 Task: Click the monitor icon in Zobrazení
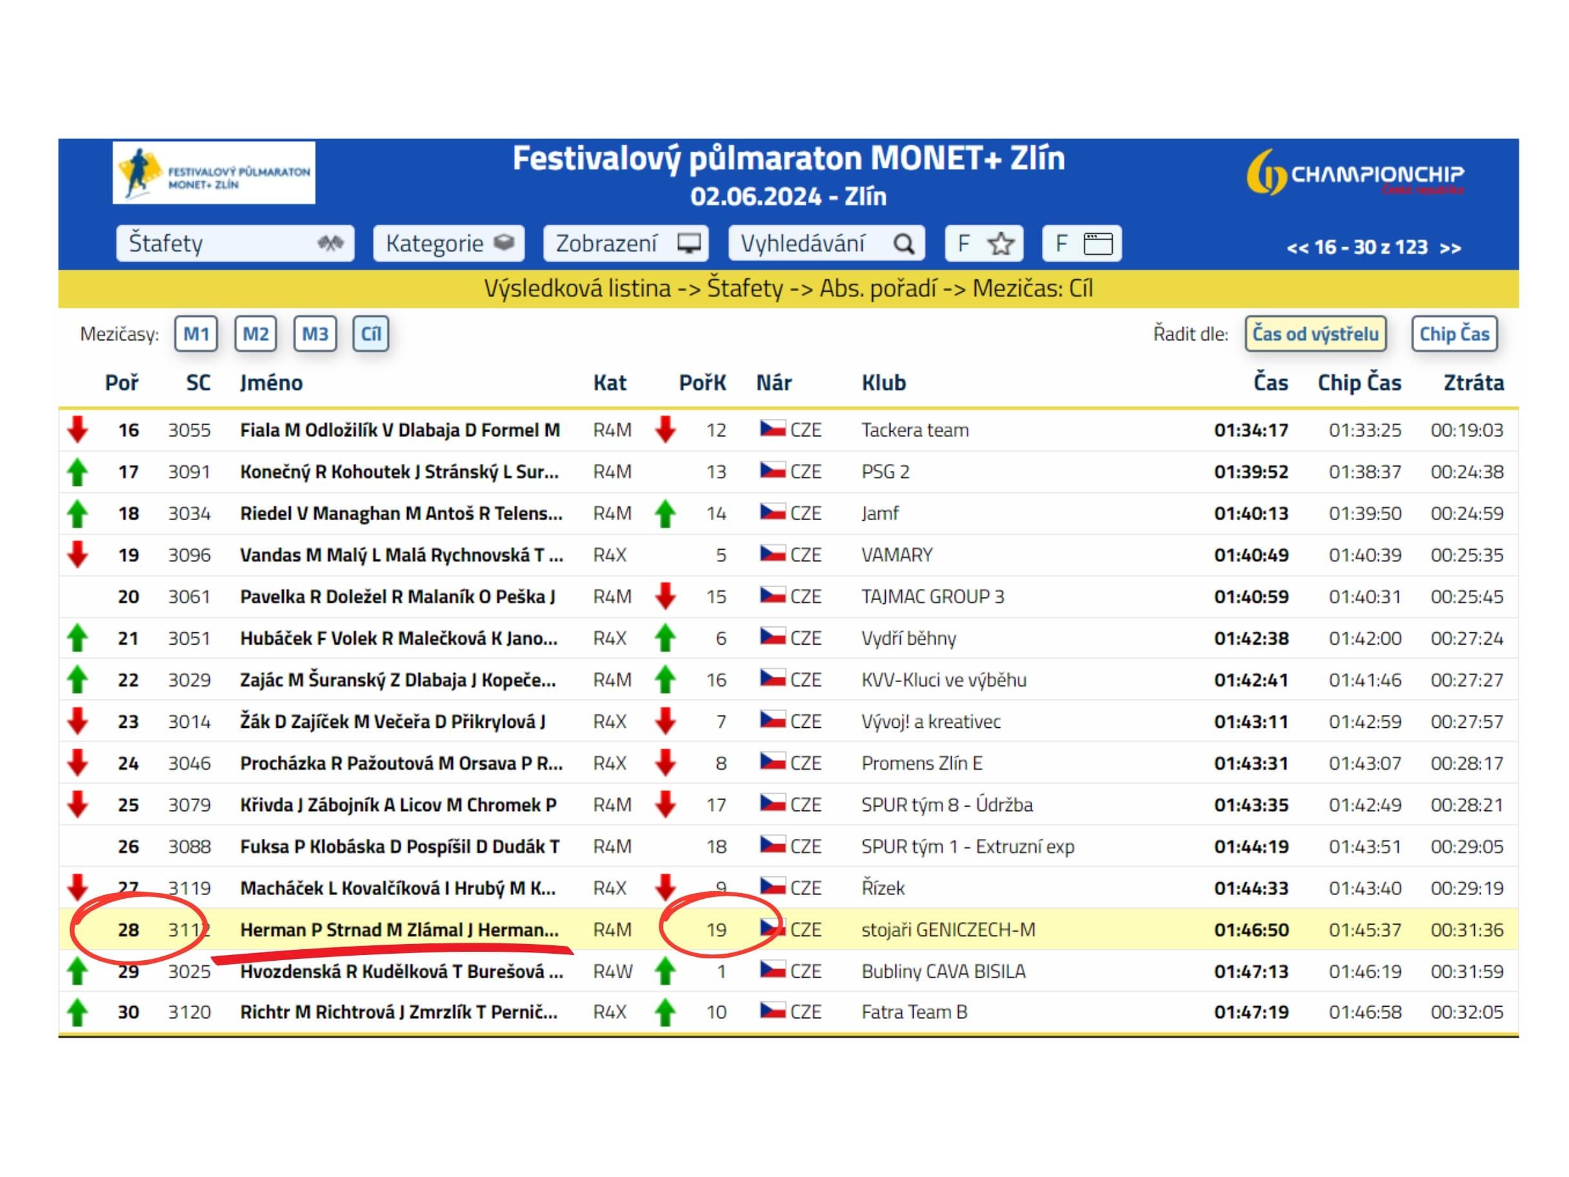coord(689,243)
